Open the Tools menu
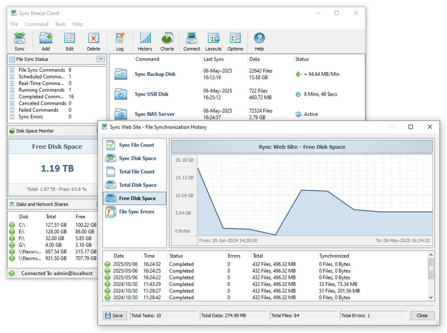Image resolution: width=447 pixels, height=333 pixels. coord(60,24)
